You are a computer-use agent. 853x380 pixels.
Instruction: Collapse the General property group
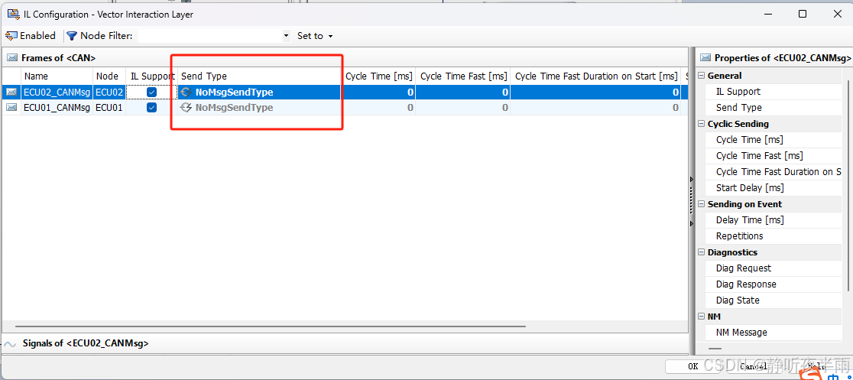(701, 76)
